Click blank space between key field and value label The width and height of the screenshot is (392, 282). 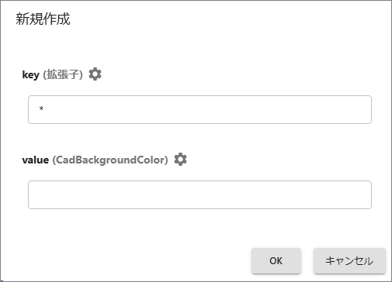(x=199, y=138)
